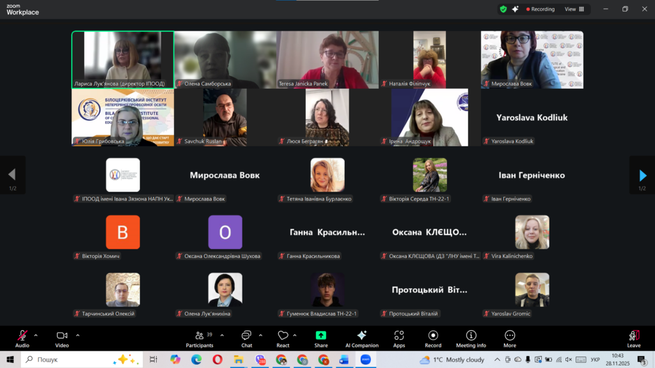This screenshot has width=655, height=368.
Task: Open Zoom Apps
Action: click(399, 338)
